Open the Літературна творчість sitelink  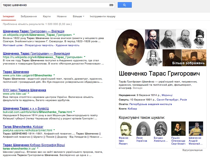(39, 45)
